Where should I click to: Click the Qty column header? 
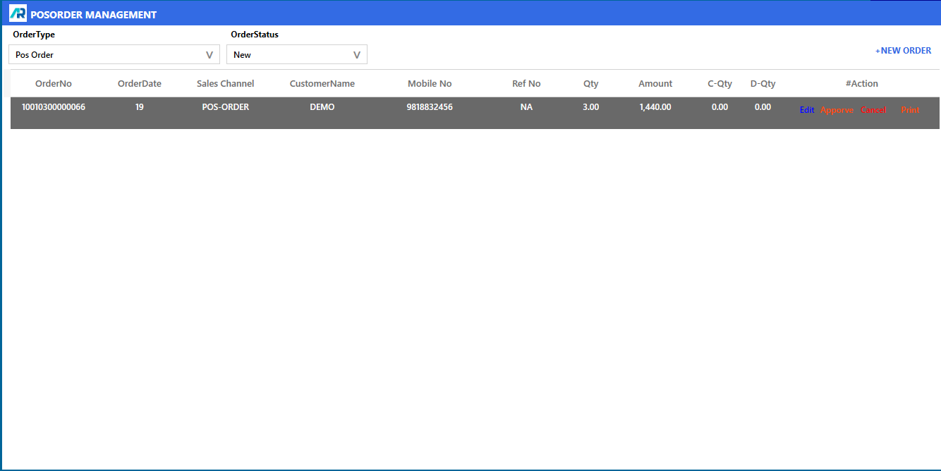click(591, 83)
